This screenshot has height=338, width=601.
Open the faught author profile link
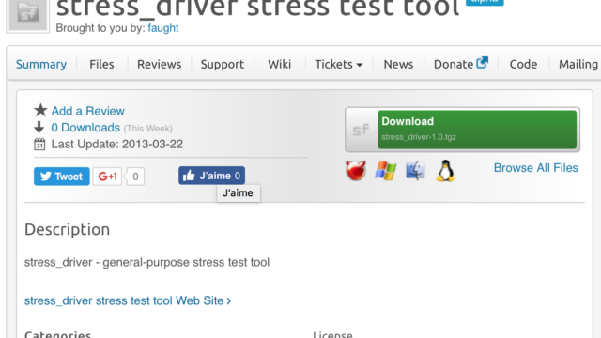tap(162, 28)
